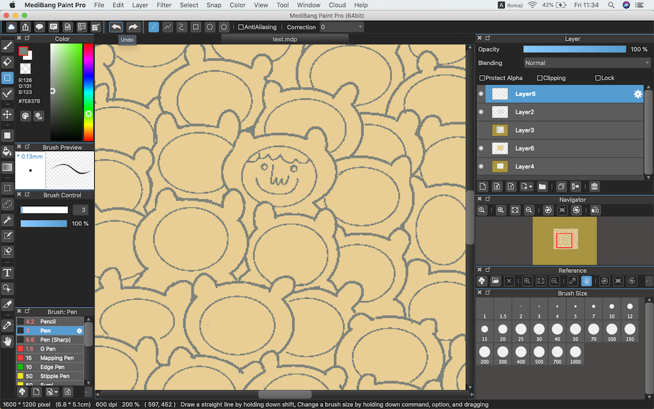Switch to the test.mdp document tab

click(x=285, y=39)
